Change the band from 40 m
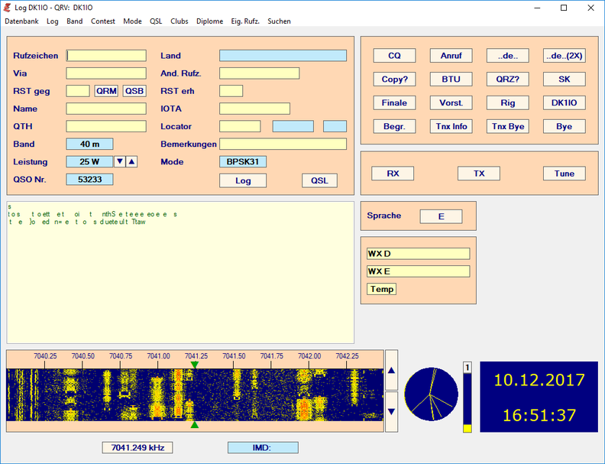Image resolution: width=605 pixels, height=464 pixels. (x=89, y=144)
